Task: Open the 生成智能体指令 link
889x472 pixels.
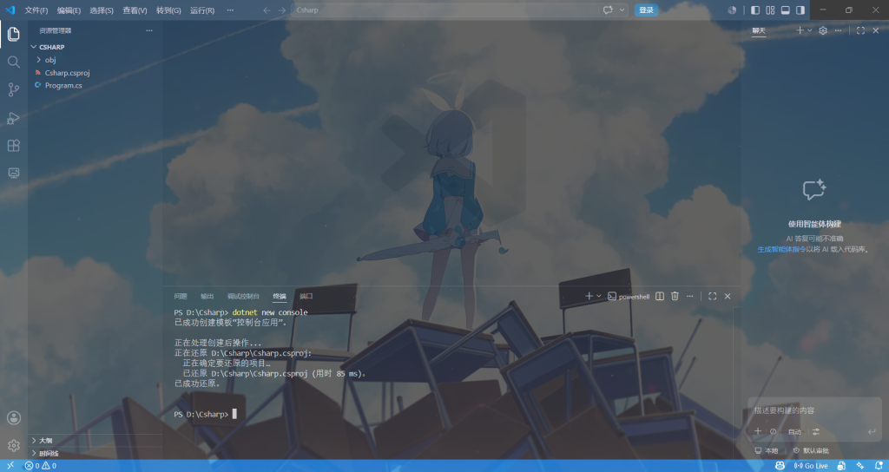Action: [781, 249]
